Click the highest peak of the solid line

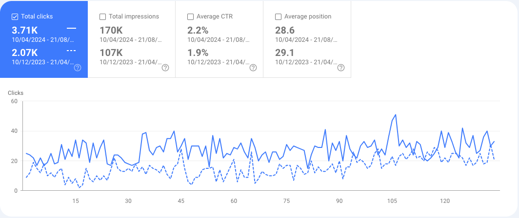point(395,115)
